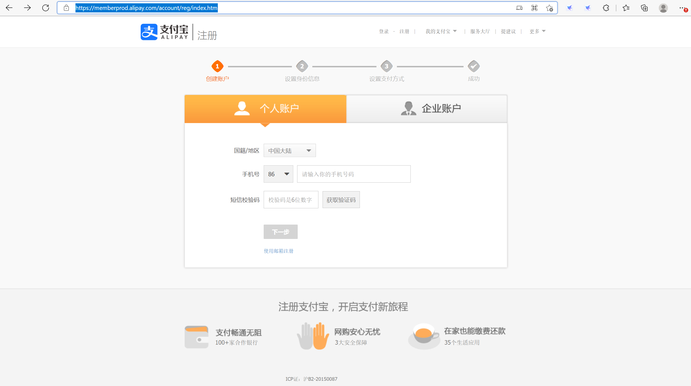The image size is (691, 386).
Task: Click the Alipay logo
Action: pyautogui.click(x=165, y=32)
